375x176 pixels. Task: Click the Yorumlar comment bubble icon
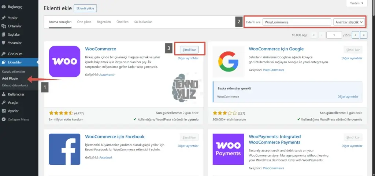[x=3, y=43]
